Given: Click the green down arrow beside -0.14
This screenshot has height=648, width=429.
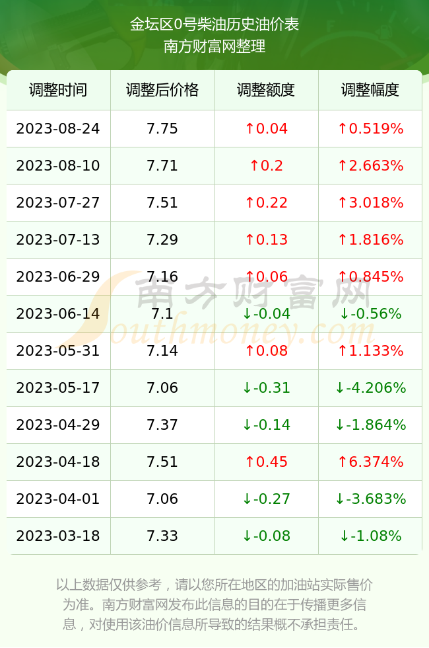Looking at the screenshot, I should pyautogui.click(x=247, y=425).
